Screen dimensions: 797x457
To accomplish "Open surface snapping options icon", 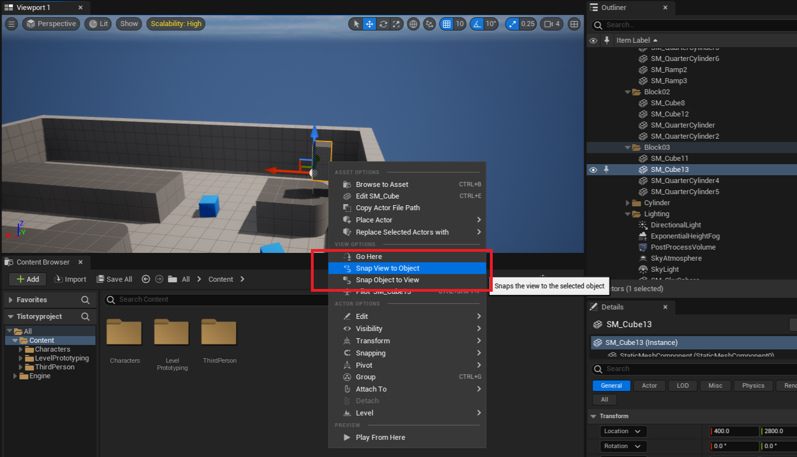I will coord(430,24).
